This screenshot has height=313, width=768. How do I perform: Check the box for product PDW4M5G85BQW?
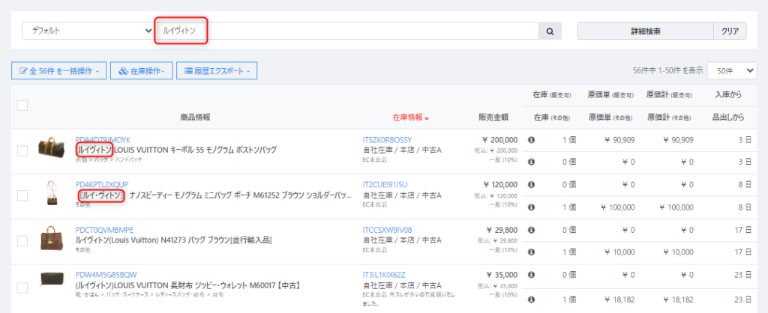(22, 288)
